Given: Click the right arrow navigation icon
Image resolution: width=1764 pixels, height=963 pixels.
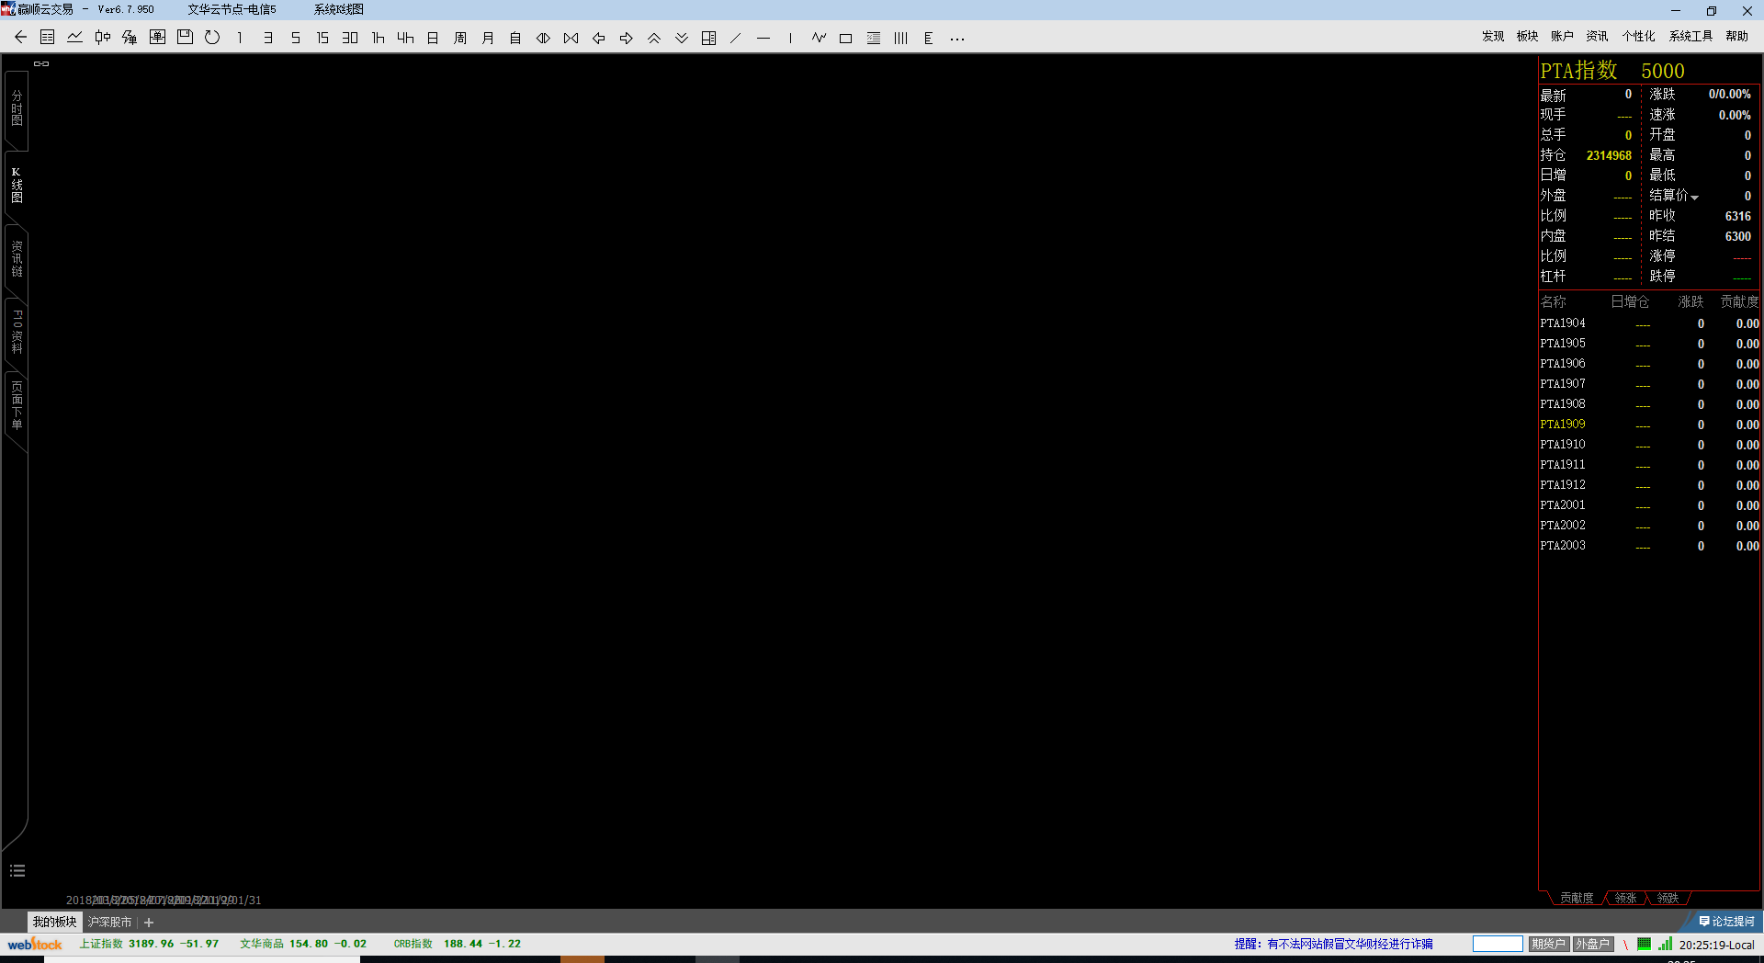Looking at the screenshot, I should pyautogui.click(x=626, y=38).
